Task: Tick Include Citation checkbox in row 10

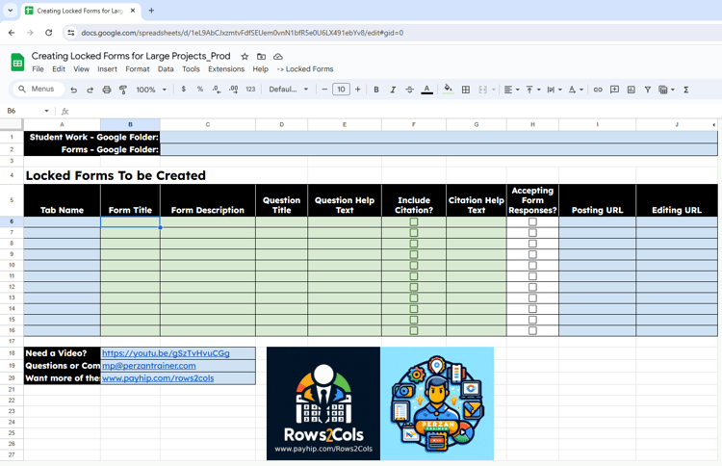Action: pos(414,265)
